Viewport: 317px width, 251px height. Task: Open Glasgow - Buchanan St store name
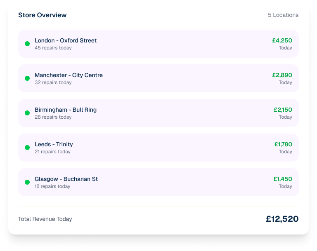point(66,179)
